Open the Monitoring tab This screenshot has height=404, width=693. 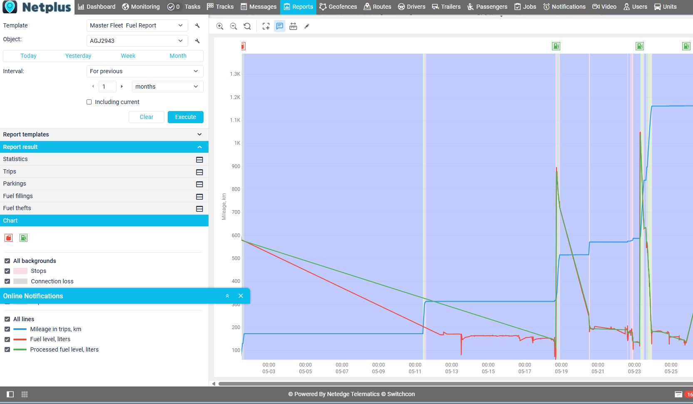(141, 7)
